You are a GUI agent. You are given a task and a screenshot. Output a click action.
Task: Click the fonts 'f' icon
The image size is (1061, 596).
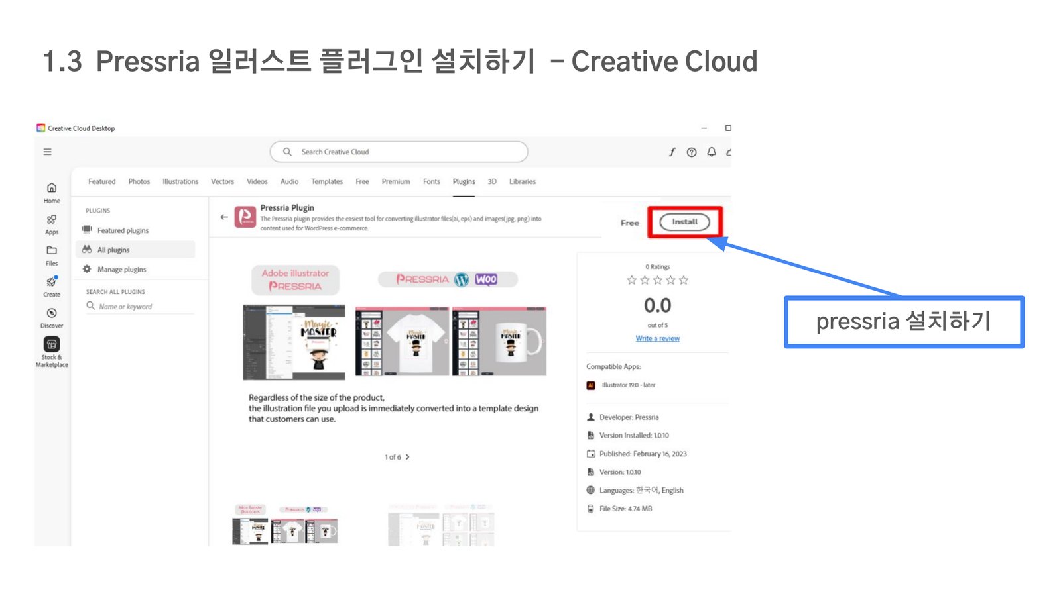[x=672, y=152]
